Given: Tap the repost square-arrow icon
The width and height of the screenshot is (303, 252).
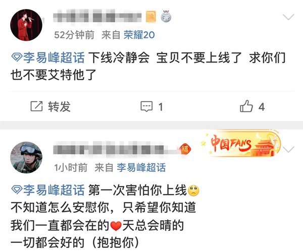Looking at the screenshot, I should tap(36, 106).
